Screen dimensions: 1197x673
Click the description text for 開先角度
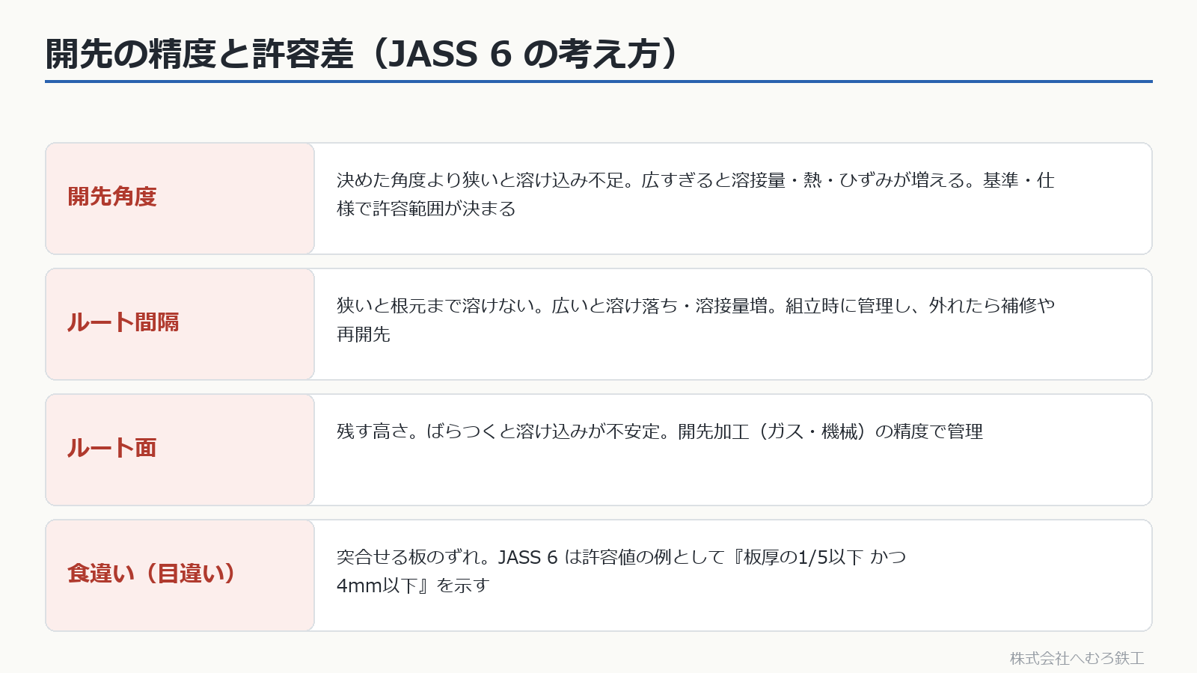click(695, 194)
